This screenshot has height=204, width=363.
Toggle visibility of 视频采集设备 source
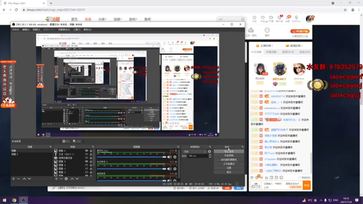pyautogui.click(x=87, y=158)
